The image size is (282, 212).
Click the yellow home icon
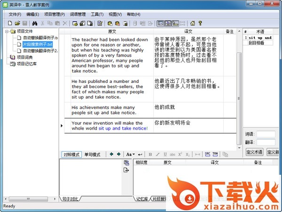tap(193, 23)
